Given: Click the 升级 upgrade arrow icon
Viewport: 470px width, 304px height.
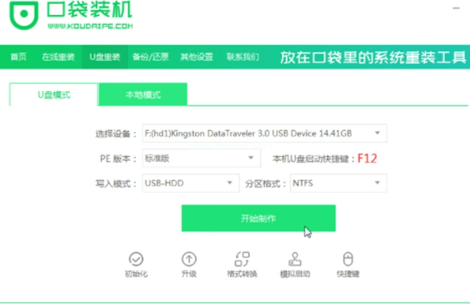Looking at the screenshot, I should point(189,259).
